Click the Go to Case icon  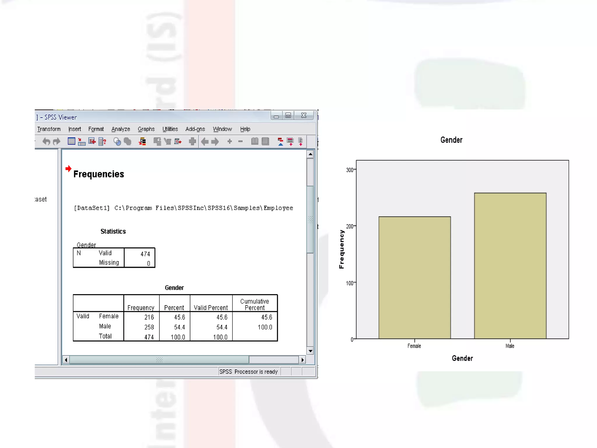pyautogui.click(x=82, y=142)
